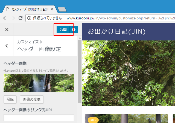Go back from ヘッダー画像設定 section
This screenshot has height=123, width=175.
(x=7, y=46)
